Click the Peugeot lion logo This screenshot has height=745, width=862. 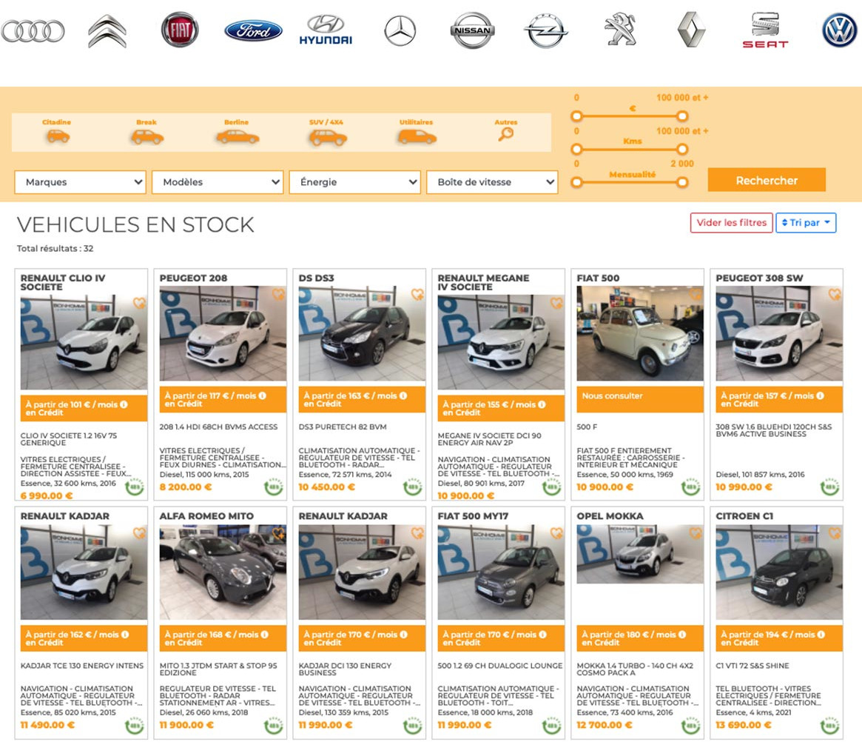point(620,30)
